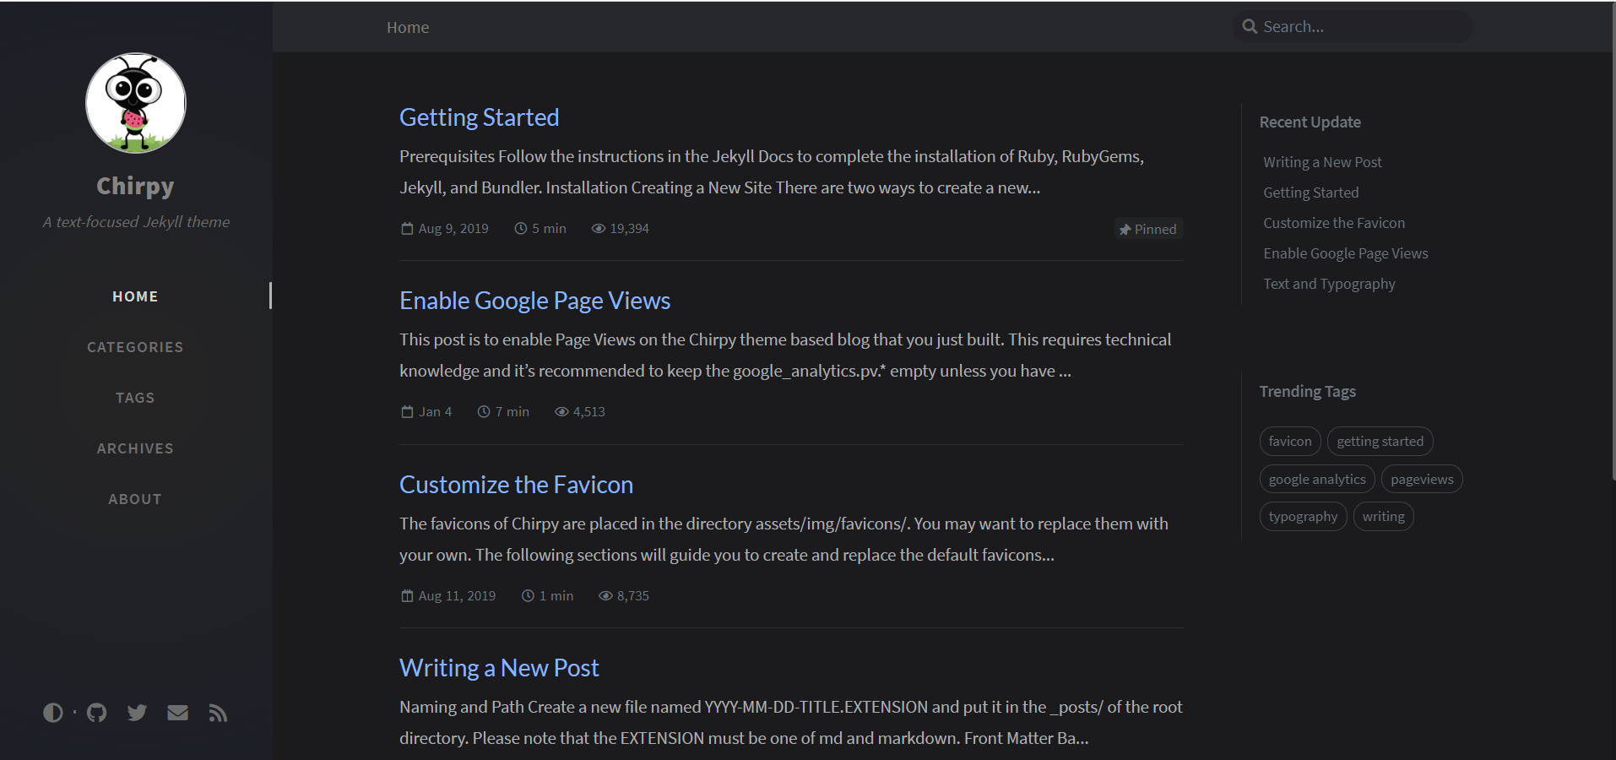Open the RSS feed icon
This screenshot has height=760, width=1616.
218,714
